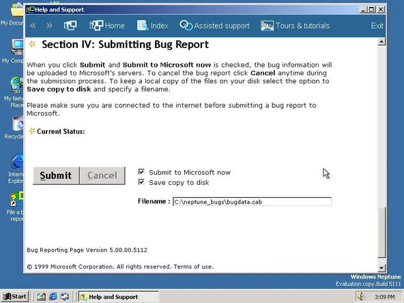Click the scrollbar down arrow
Viewport: 404px width, 303px height.
(x=381, y=268)
